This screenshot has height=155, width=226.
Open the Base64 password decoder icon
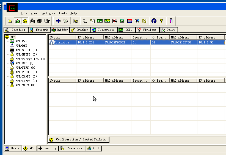(x=85, y=21)
